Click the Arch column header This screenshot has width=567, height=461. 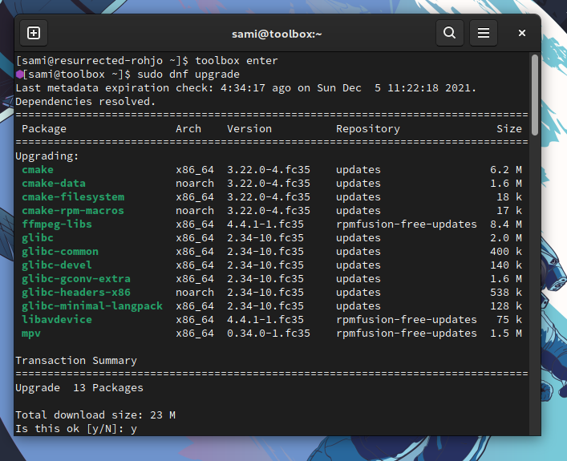tap(188, 129)
